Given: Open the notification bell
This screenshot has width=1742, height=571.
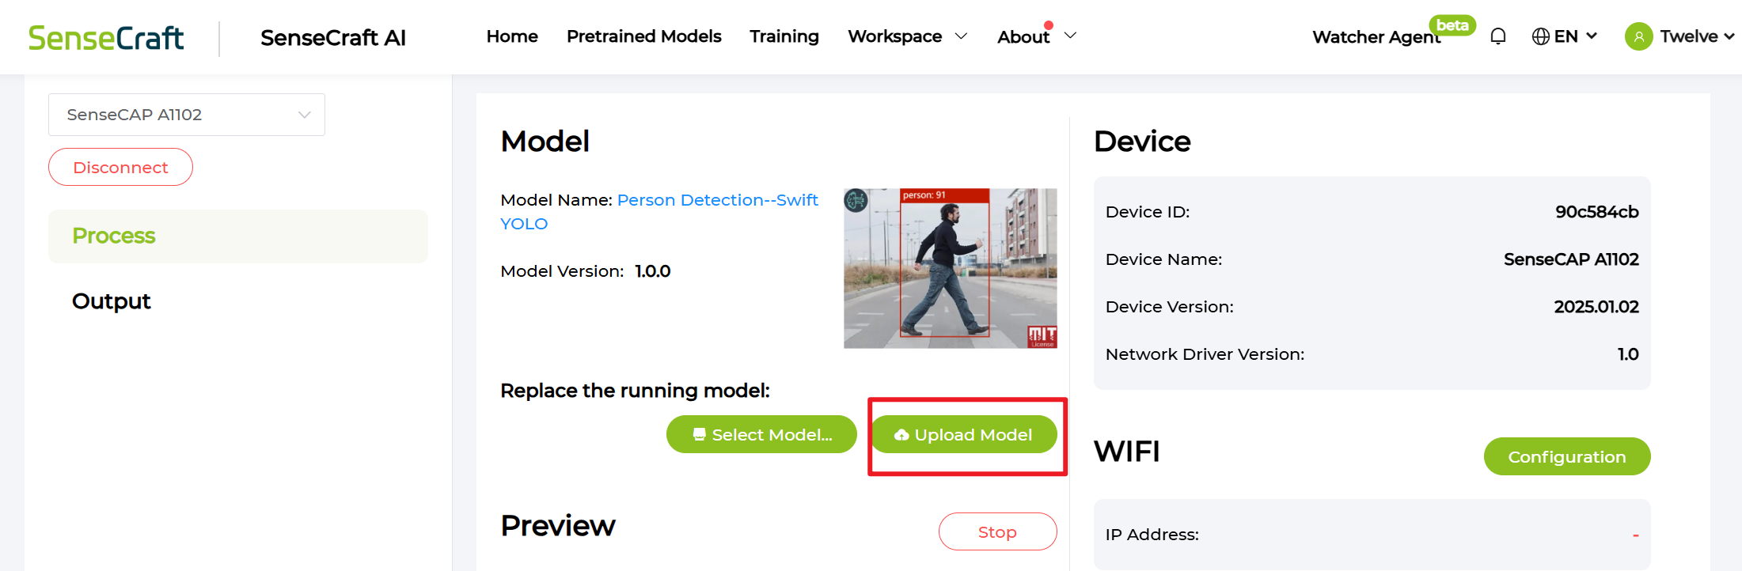Looking at the screenshot, I should 1497,36.
